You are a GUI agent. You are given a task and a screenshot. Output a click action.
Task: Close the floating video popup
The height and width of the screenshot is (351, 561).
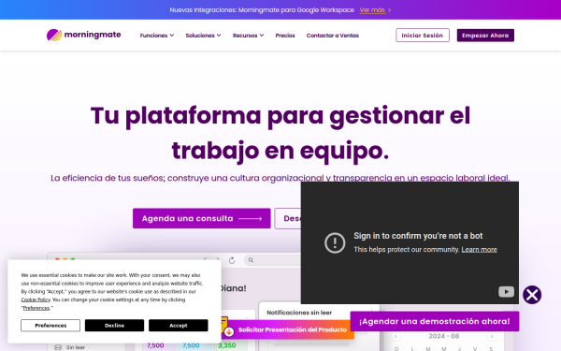click(532, 295)
